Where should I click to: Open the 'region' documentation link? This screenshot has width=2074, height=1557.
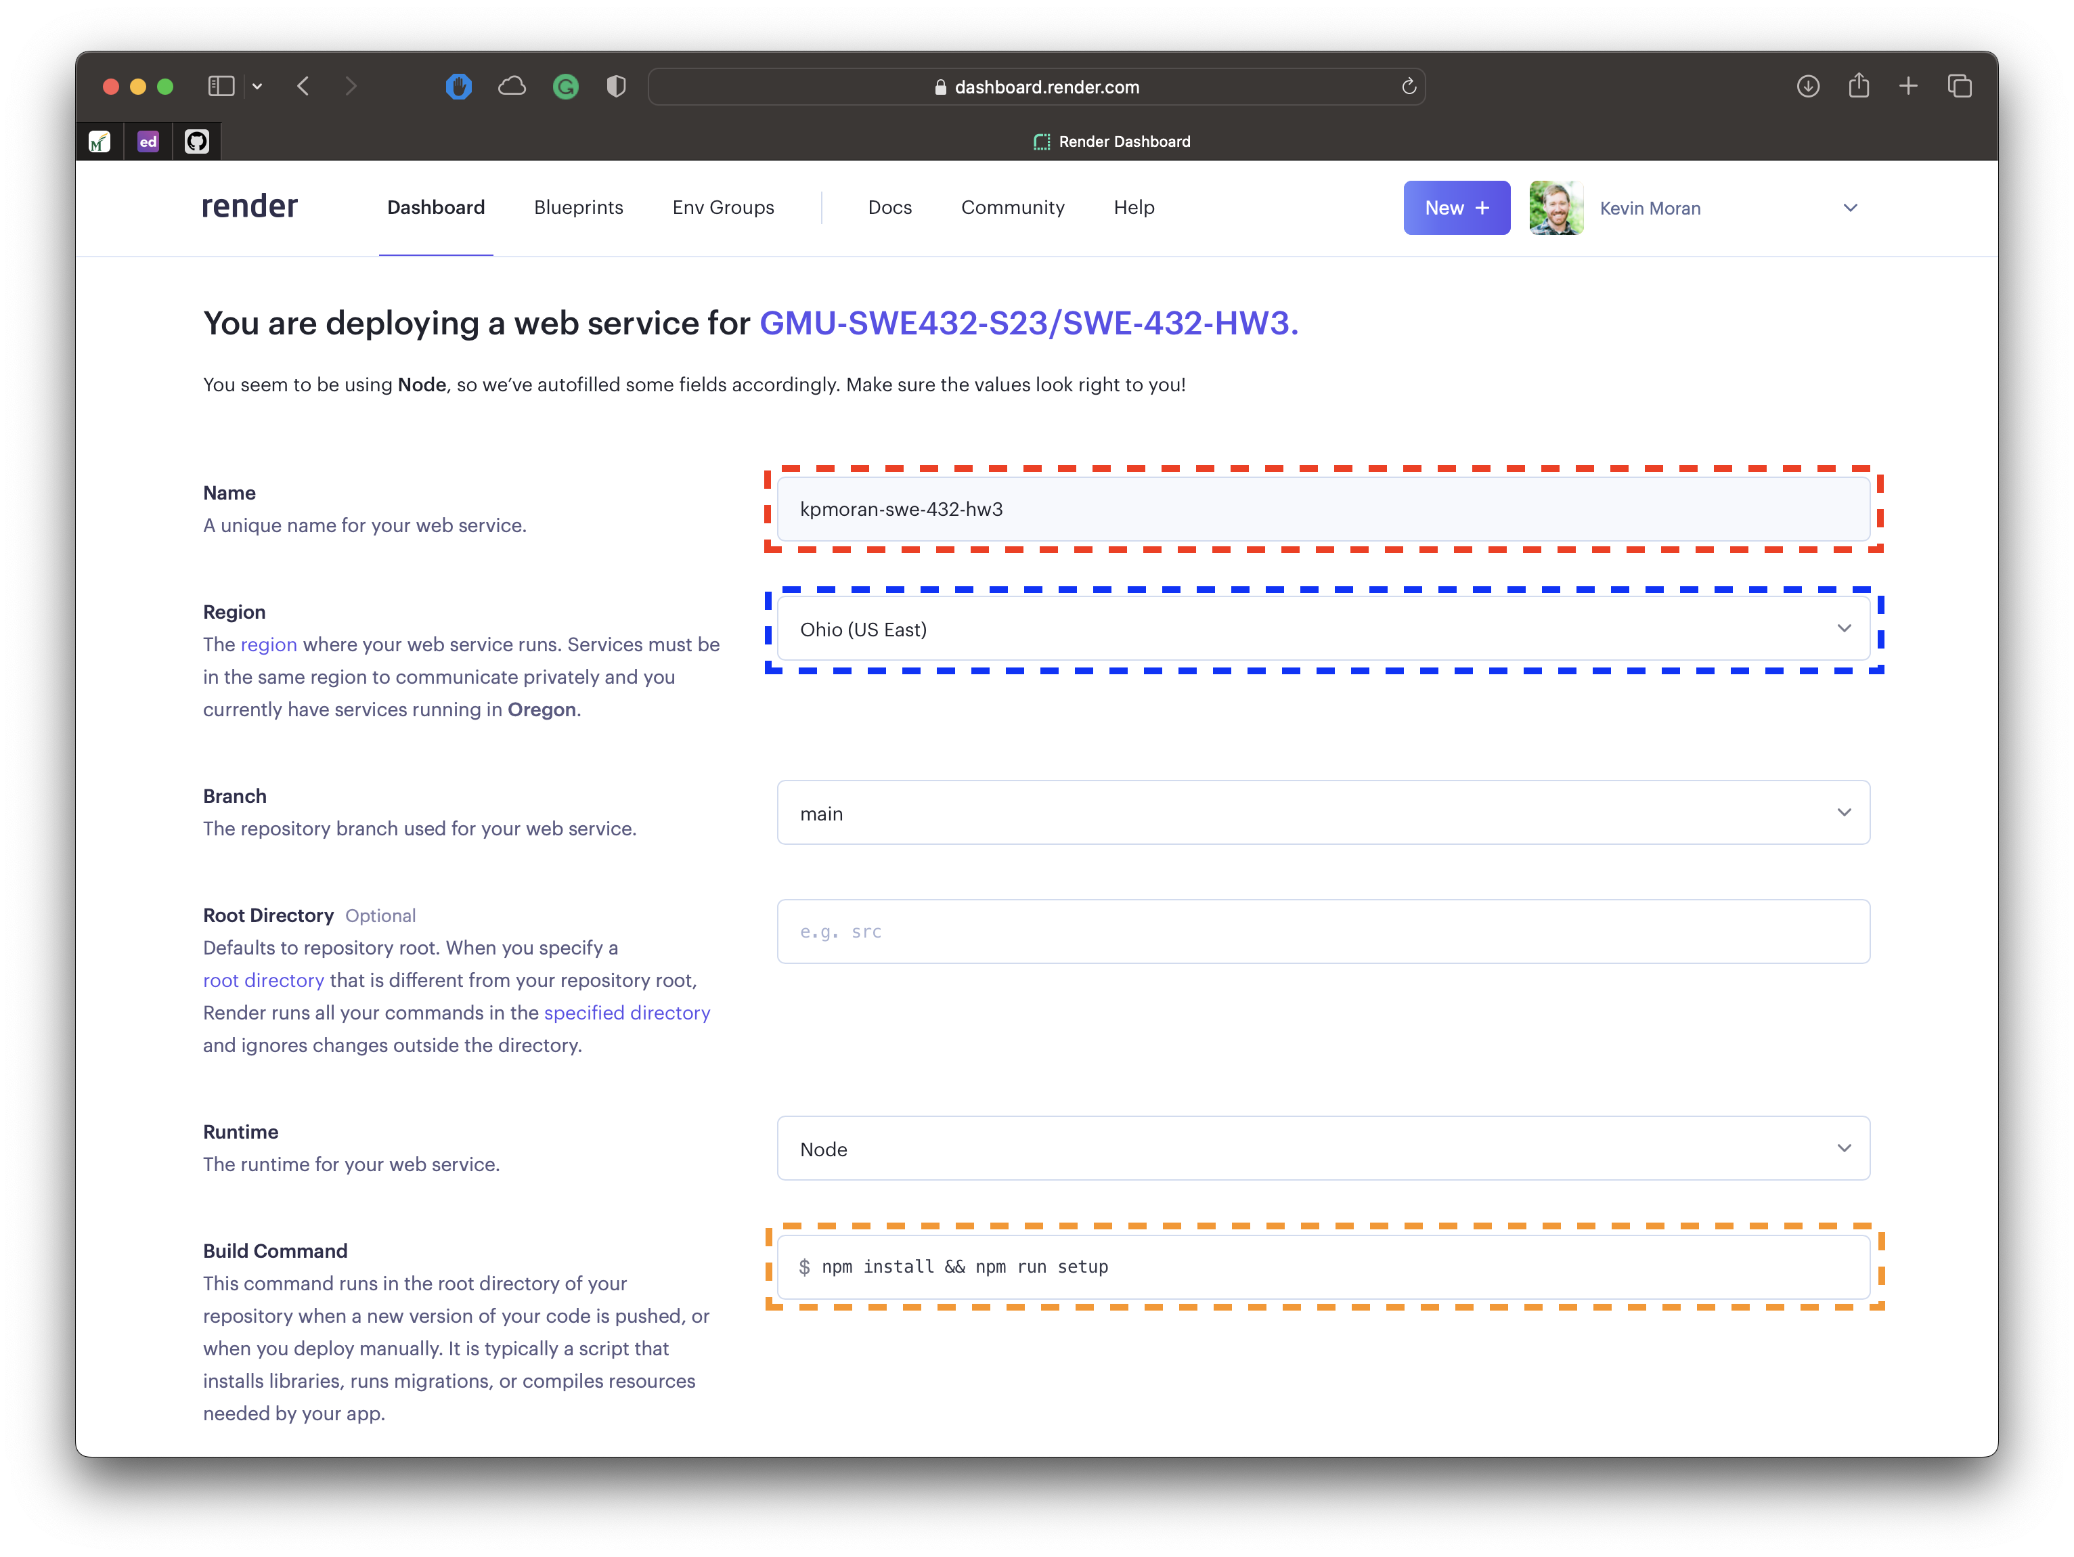[x=268, y=644]
